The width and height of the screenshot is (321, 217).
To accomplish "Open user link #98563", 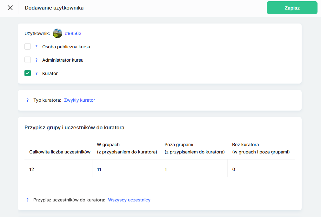I will [x=73, y=33].
